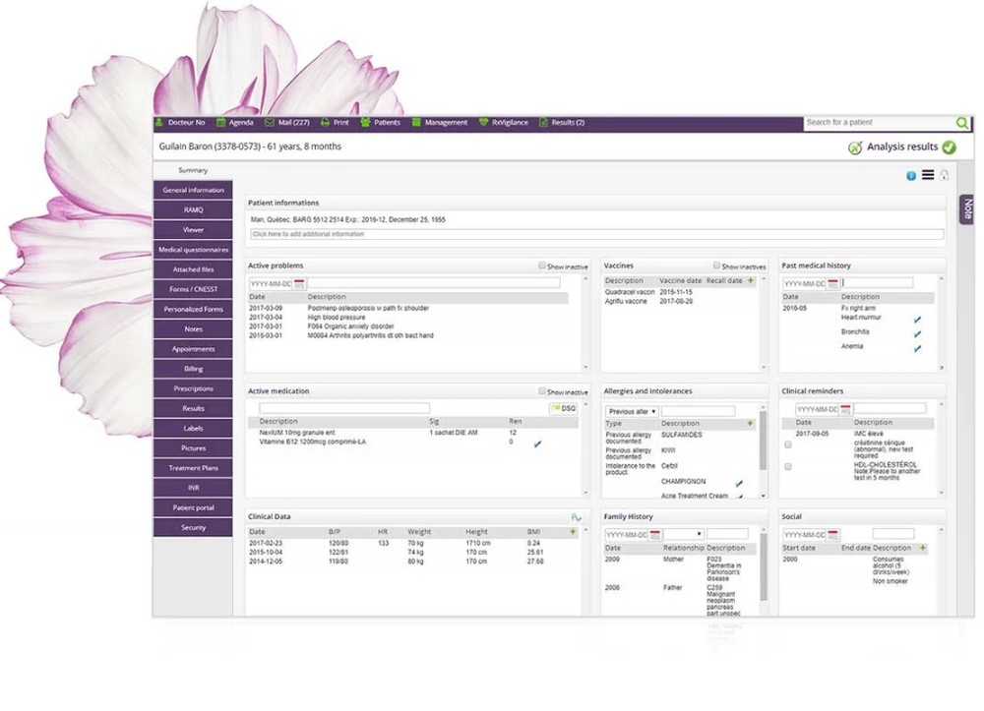
Task: Click the green Analysis results checkmark
Action: [949, 148]
